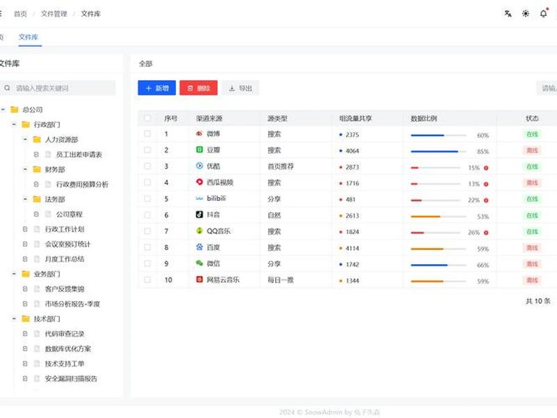Image resolution: width=557 pixels, height=418 pixels.
Task: Click the 业务部门 folder icon
Action: coord(26,274)
